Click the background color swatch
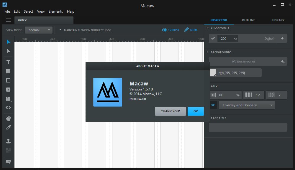This screenshot has height=170, width=295. (213, 73)
